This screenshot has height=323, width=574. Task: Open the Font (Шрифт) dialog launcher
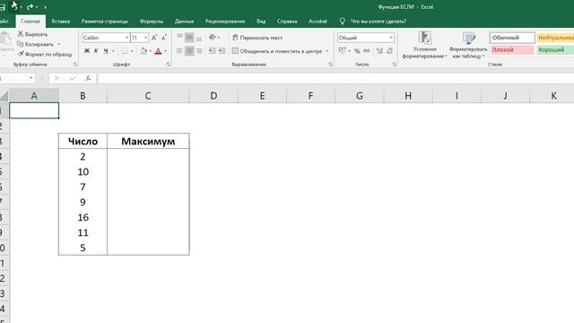click(168, 65)
